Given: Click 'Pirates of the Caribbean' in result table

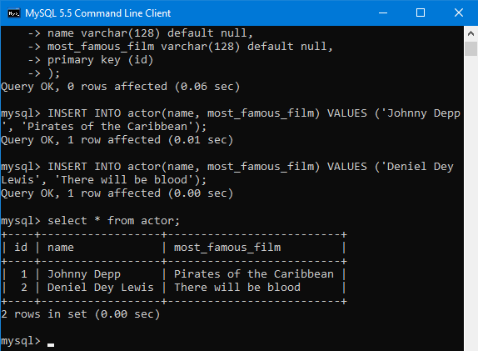Looking at the screenshot, I should coord(254,273).
